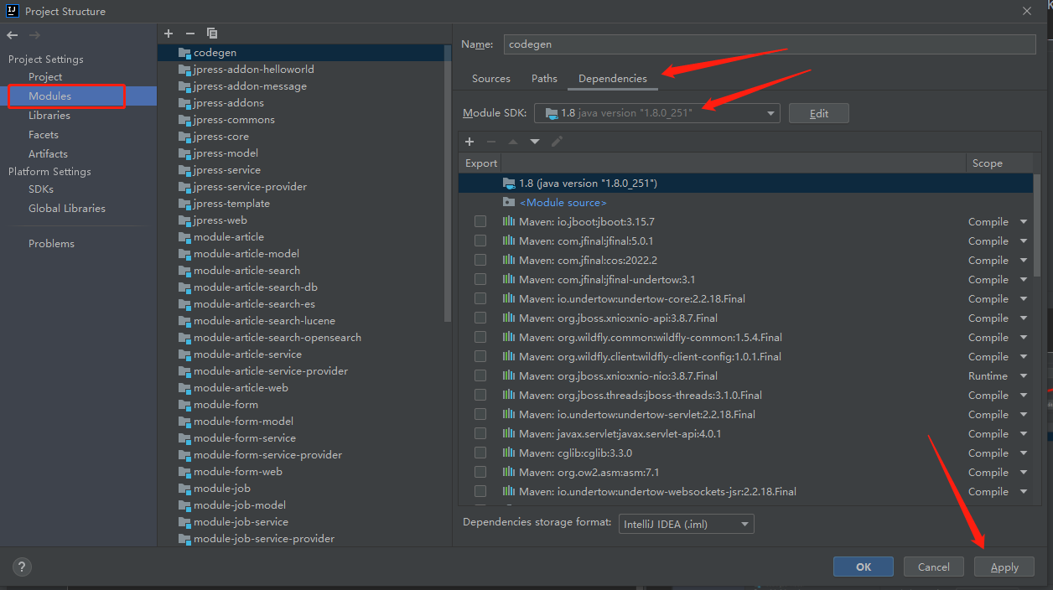This screenshot has height=590, width=1053.
Task: Click the 1.8 SDK folder icon row
Action: point(508,183)
